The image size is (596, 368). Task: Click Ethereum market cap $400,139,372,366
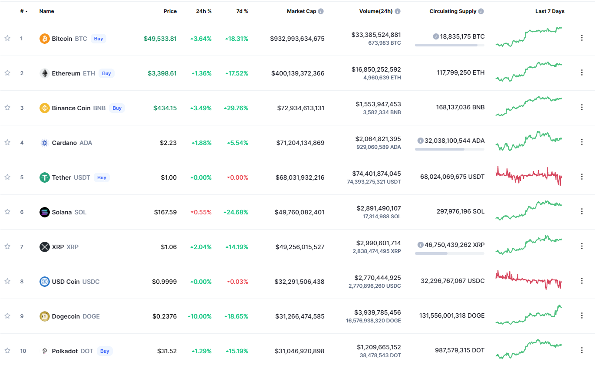(x=298, y=73)
